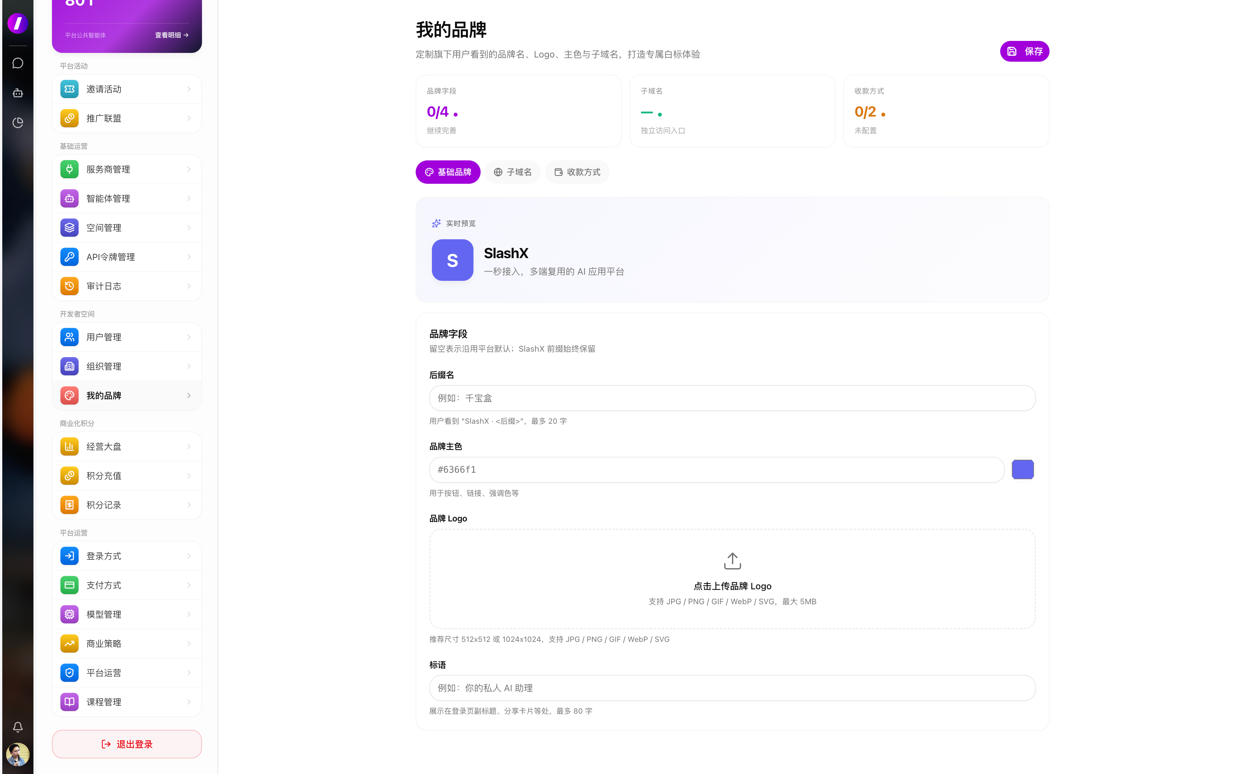
Task: Click the 积分充值 coin icon
Action: click(x=69, y=476)
